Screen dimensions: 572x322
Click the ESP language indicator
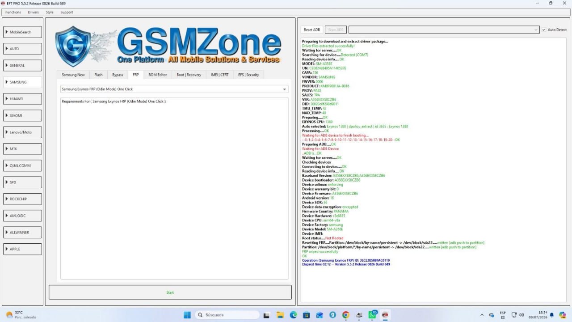pos(503,315)
